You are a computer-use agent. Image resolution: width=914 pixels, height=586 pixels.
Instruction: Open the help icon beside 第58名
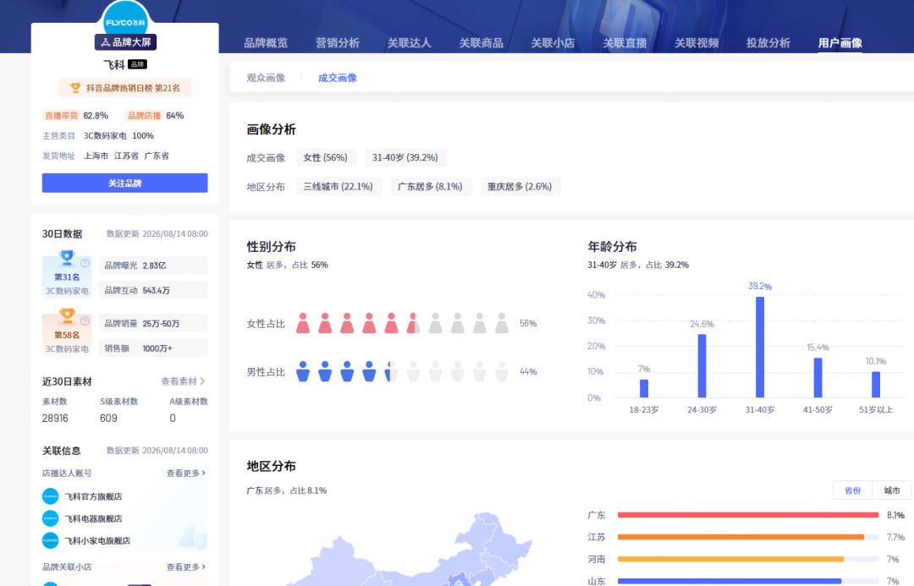coord(85,321)
